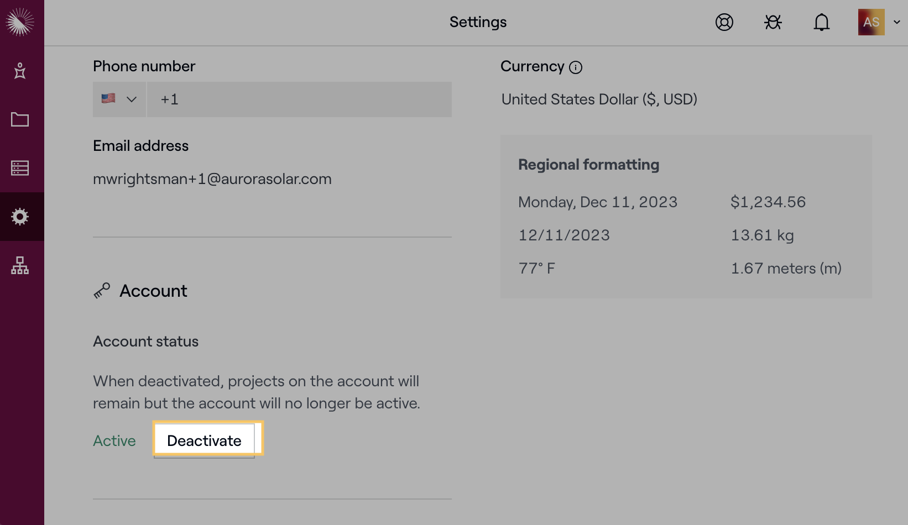This screenshot has width=908, height=525.
Task: Select the Settings gear icon
Action: pos(20,217)
